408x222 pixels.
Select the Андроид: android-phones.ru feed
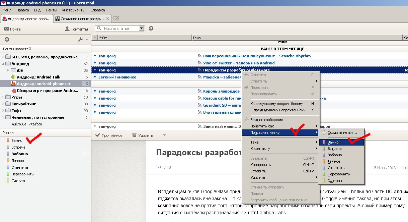click(x=44, y=84)
